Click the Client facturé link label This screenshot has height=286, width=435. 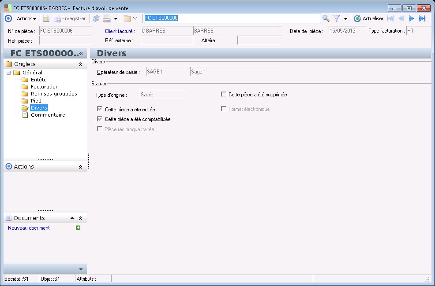coord(120,31)
